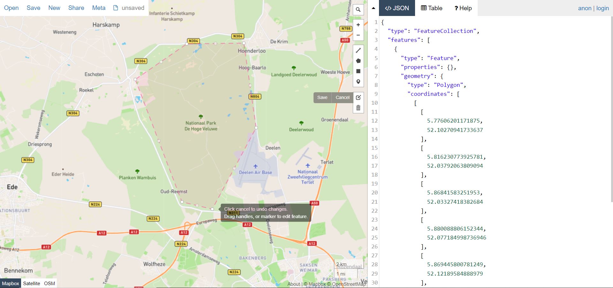Click the Hoenderloo town label

coord(252,51)
